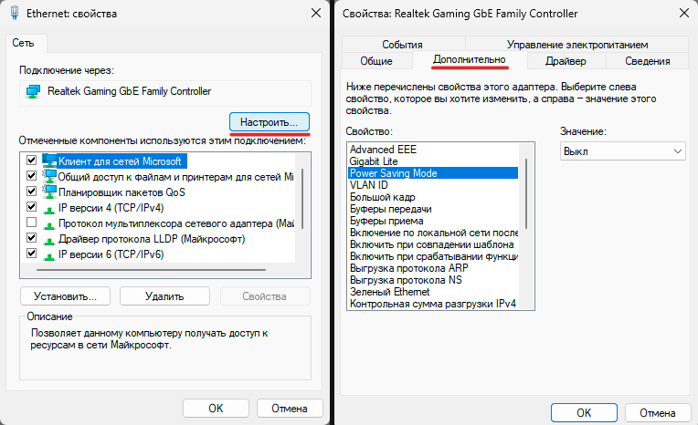Confirm with OK in Realtek properties
Screen dimensions: 698x425
[x=584, y=412]
